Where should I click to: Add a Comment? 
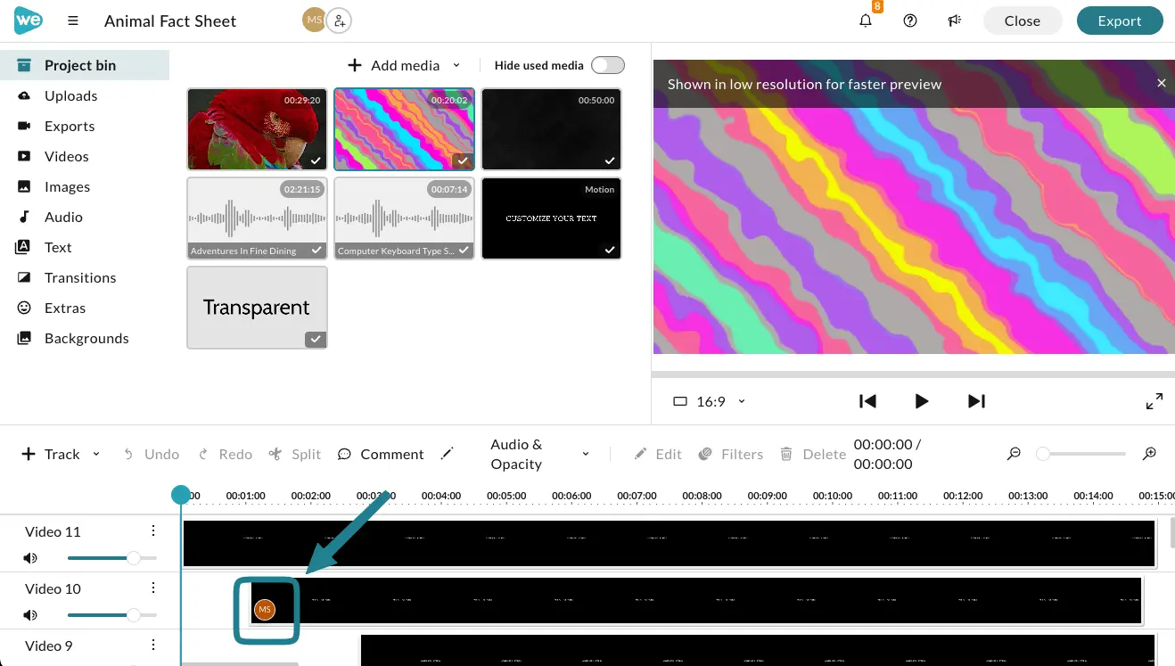click(381, 454)
